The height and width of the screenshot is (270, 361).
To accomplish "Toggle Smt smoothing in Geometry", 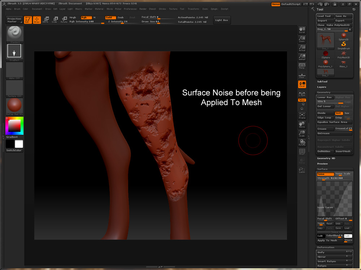I will click(338, 113).
